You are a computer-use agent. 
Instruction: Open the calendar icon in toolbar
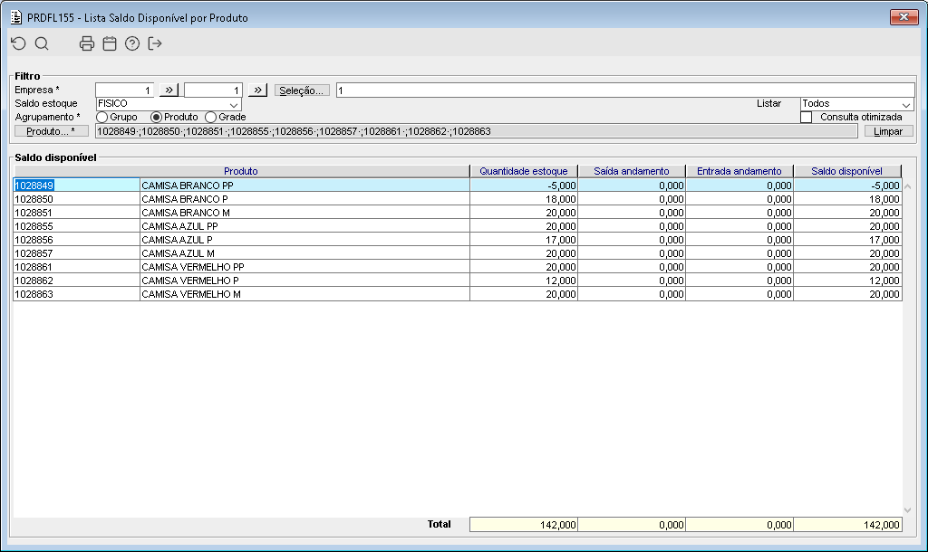pyautogui.click(x=110, y=43)
